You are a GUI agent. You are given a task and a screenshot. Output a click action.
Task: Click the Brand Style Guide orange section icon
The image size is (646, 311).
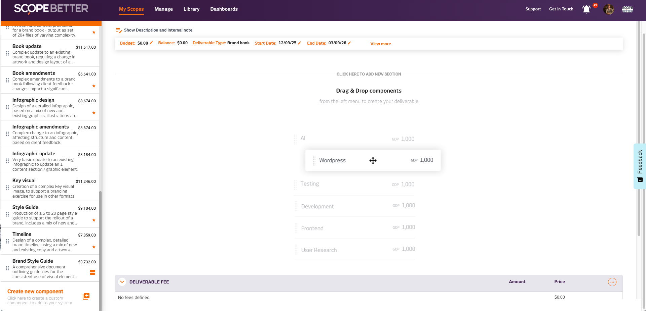pos(92,272)
